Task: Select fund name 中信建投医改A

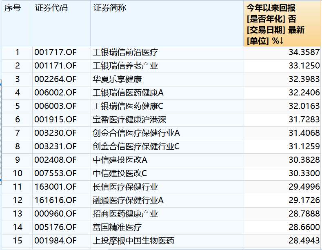Action: [x=120, y=160]
